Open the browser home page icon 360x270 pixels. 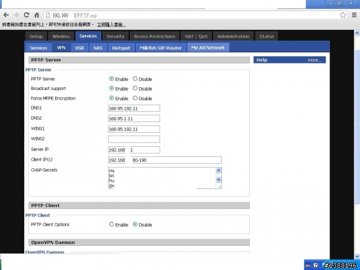[37, 15]
